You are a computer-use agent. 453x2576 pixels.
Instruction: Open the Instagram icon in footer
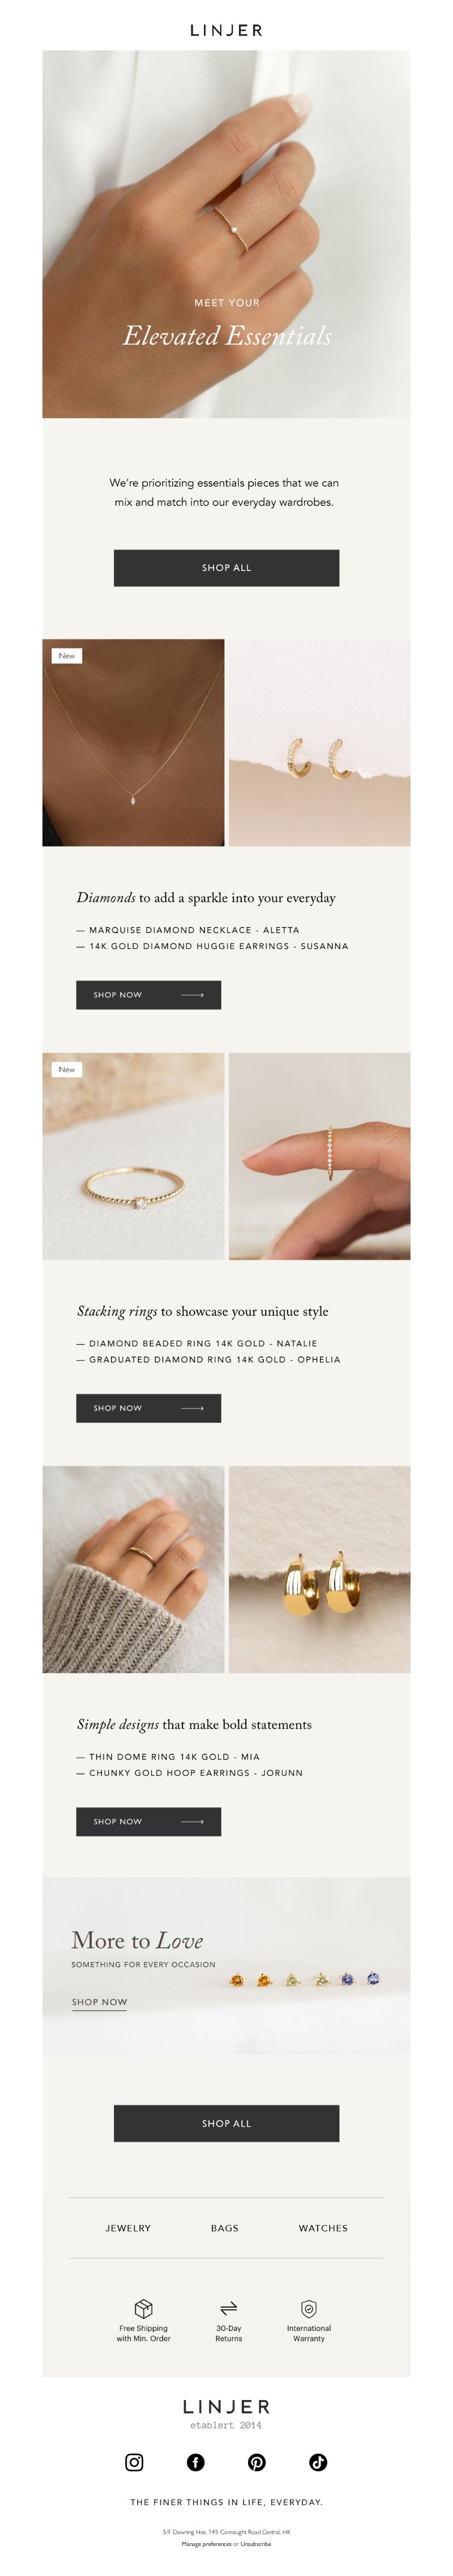134,2462
